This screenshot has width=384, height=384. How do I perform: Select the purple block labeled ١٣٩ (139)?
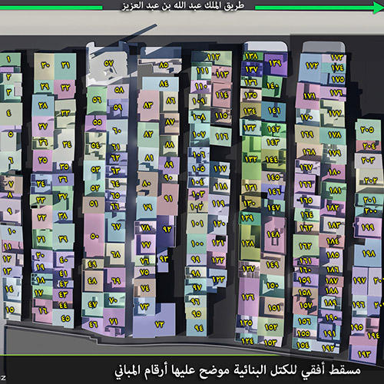point(275,64)
